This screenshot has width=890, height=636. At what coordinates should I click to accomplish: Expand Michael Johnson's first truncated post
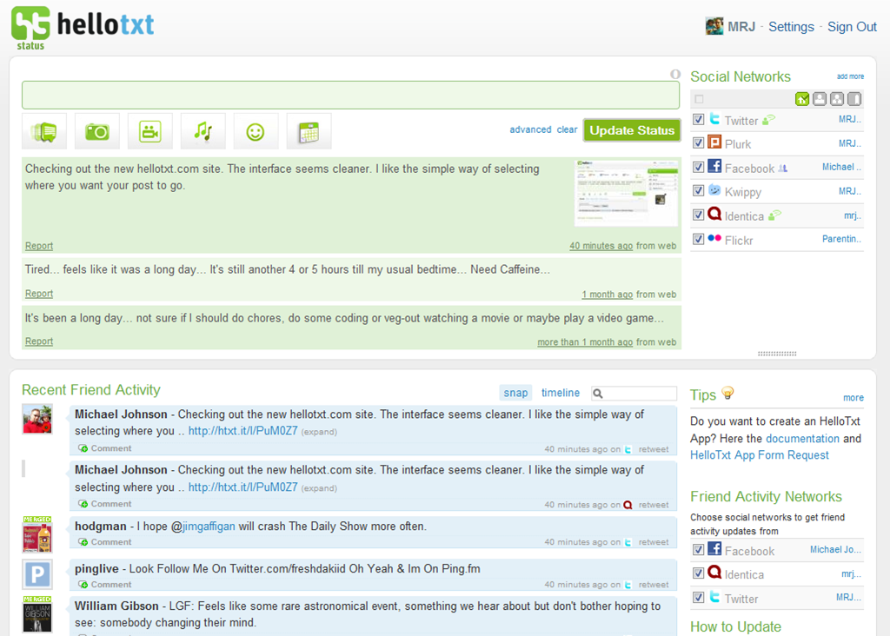319,432
